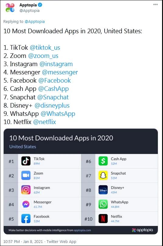
Task: Click the @Apptopia reply-to link
Action: point(35,22)
